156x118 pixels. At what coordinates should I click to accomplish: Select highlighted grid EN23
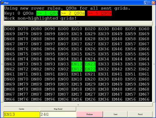[x=90, y=64]
